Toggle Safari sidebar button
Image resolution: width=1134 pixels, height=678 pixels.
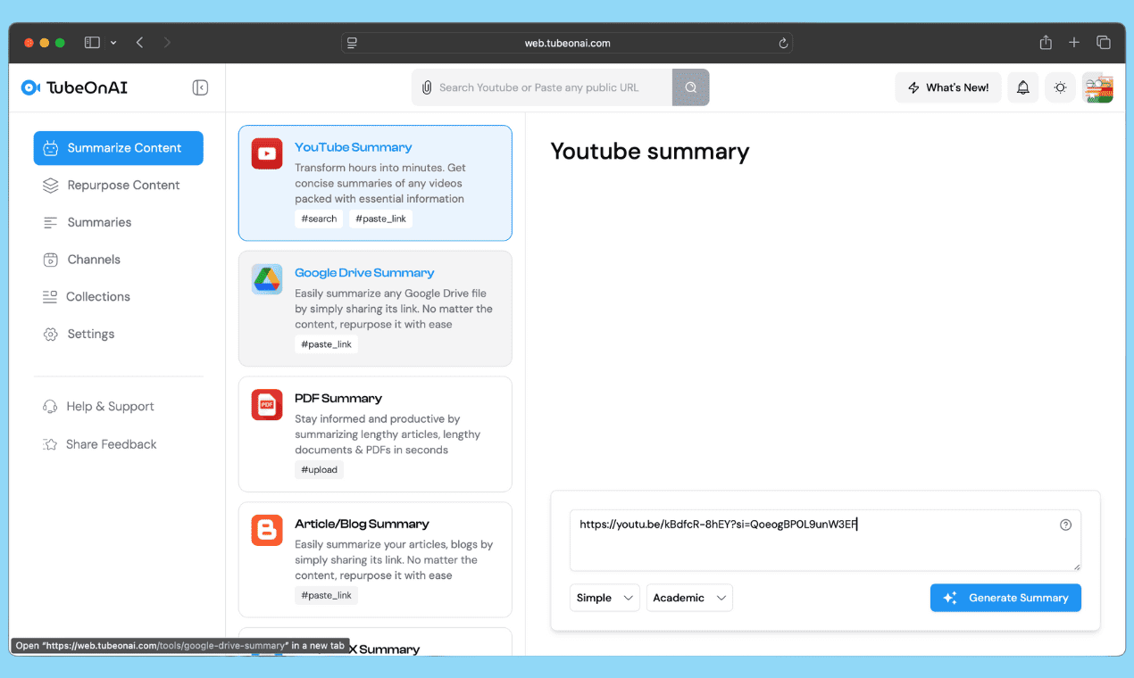(x=92, y=43)
